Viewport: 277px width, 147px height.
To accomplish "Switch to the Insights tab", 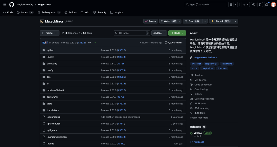I will point(116,12).
